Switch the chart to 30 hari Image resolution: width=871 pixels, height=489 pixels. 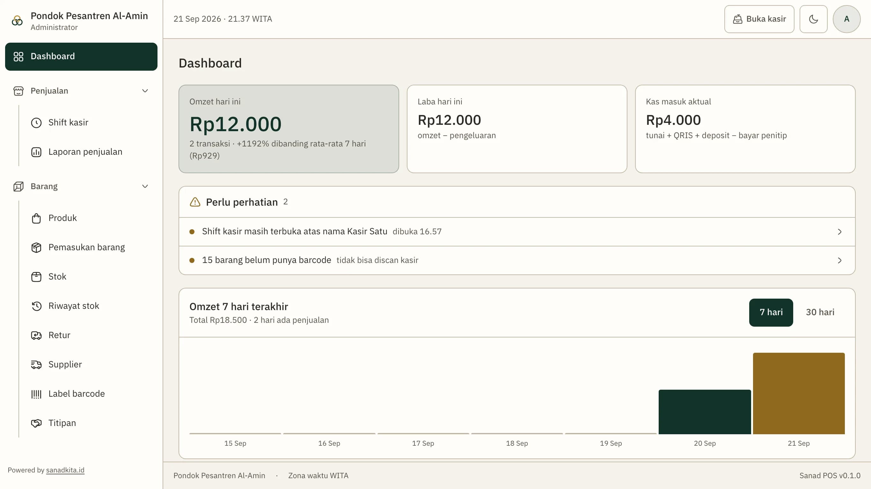click(x=820, y=312)
